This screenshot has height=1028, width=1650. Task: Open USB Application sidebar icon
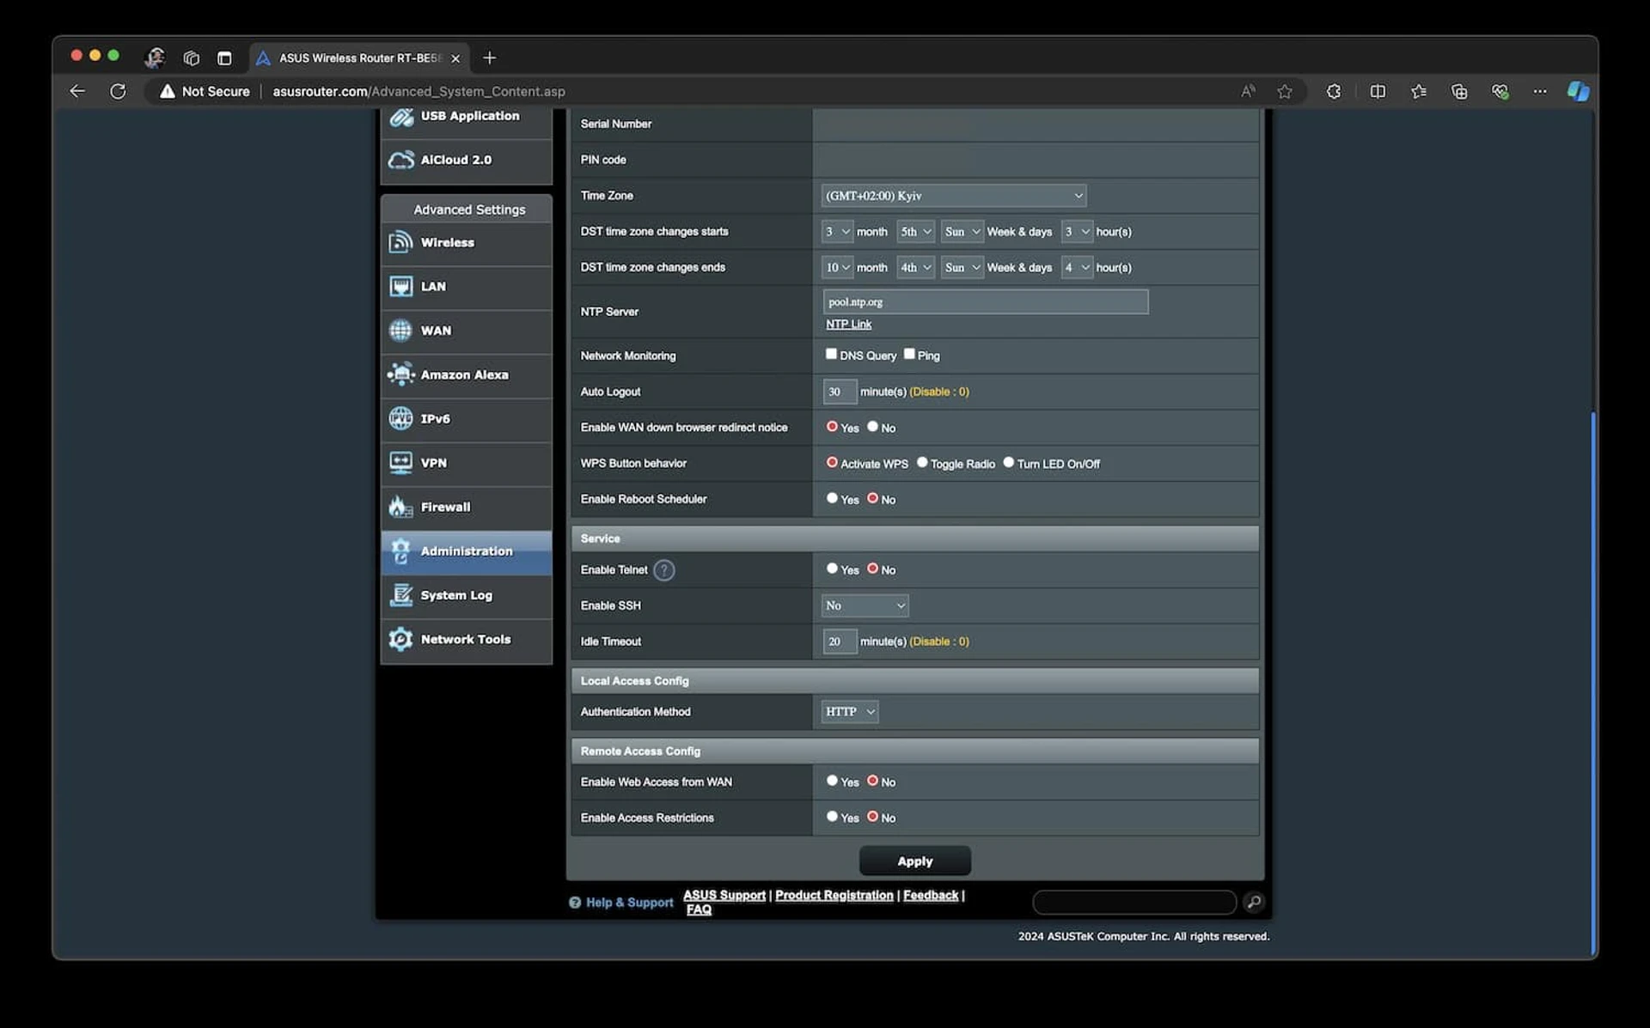click(x=401, y=117)
